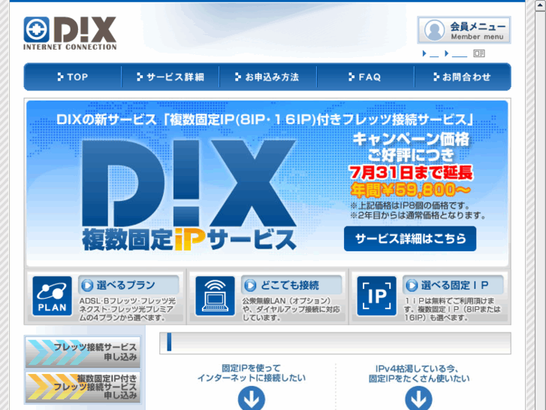
Task: Click the サービス詳細はこちら banner button
Action: [x=410, y=238]
